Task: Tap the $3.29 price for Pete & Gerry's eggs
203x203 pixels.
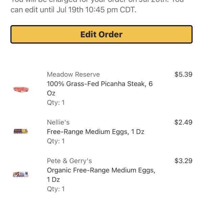Action: coord(183,161)
